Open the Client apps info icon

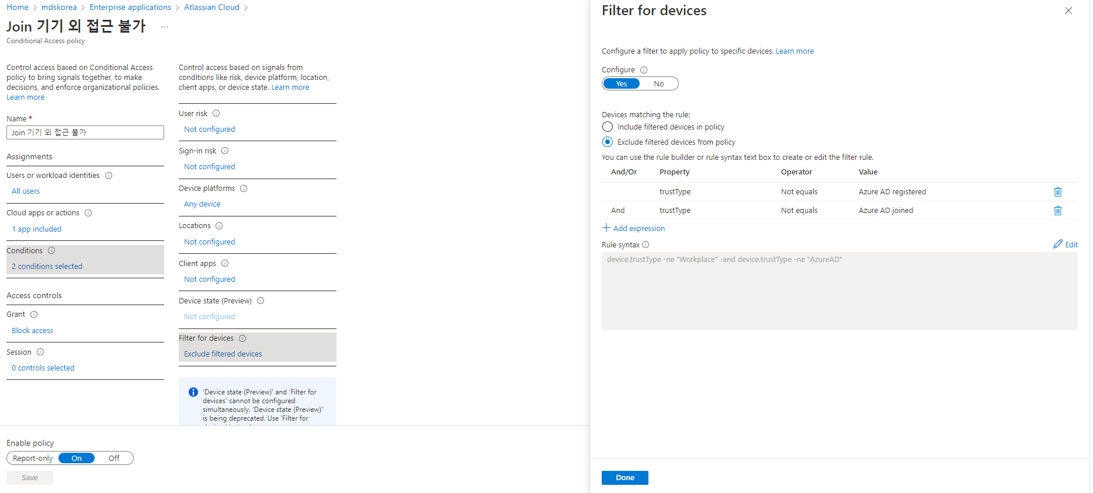pos(225,263)
